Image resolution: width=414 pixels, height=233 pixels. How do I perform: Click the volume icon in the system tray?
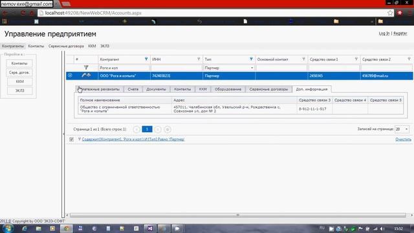click(x=382, y=228)
